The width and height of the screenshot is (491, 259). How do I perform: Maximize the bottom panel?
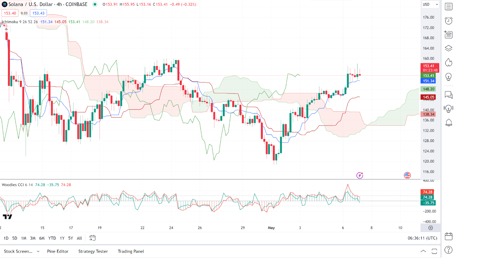[434, 251]
